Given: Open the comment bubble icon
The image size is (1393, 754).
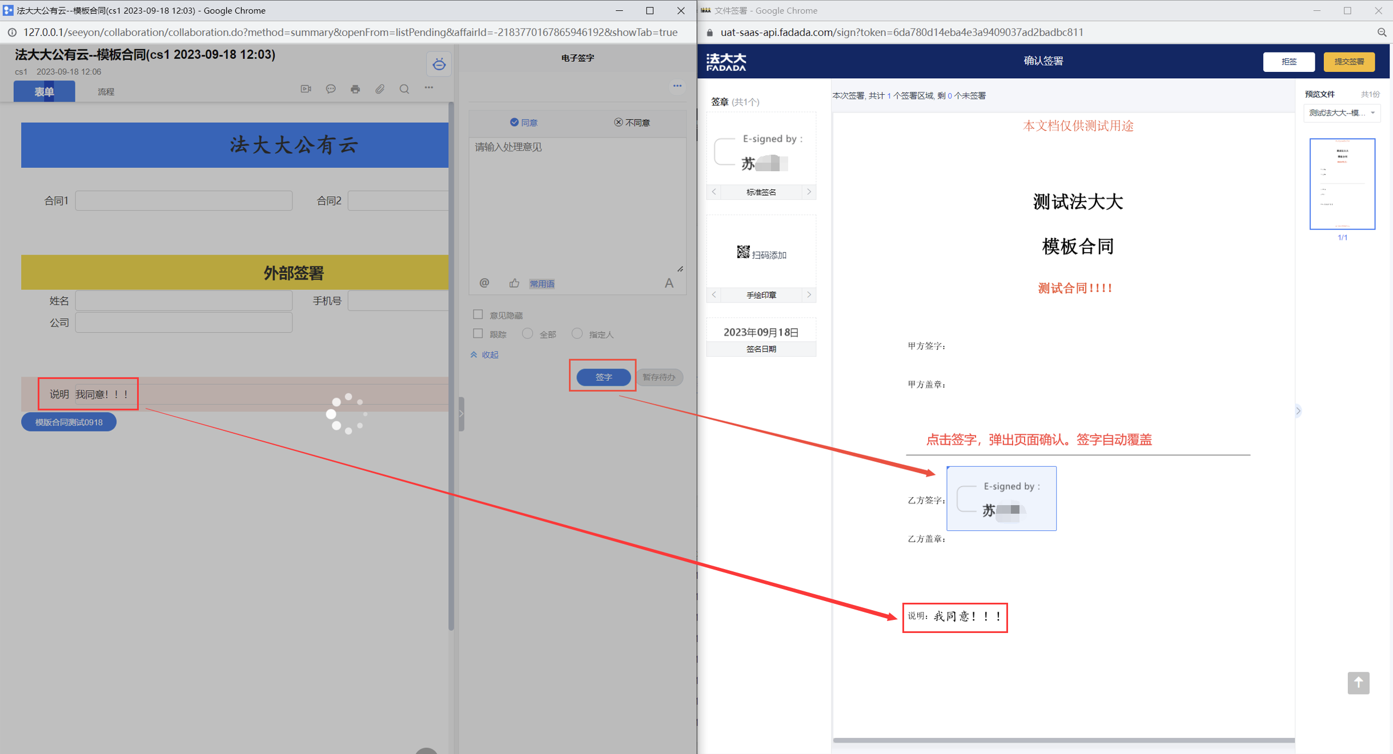Looking at the screenshot, I should 331,89.
